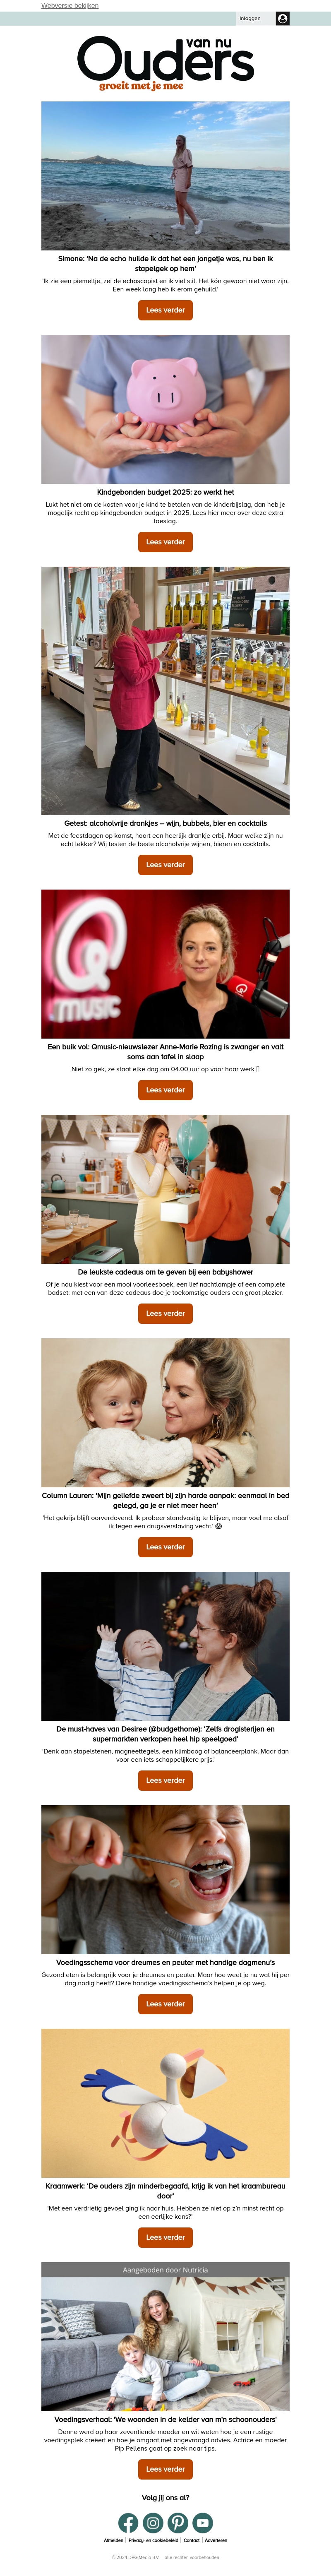Viewport: 331px width, 2576px height.
Task: Open Privacy- en cookiebeleid footer link
Action: pos(153,2540)
